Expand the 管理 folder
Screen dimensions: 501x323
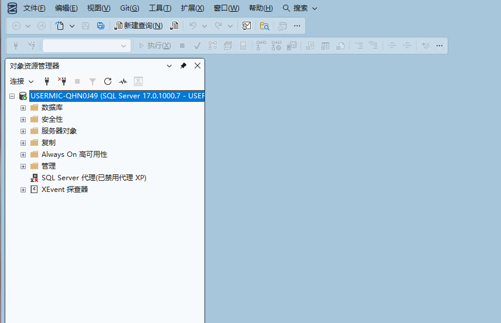pos(23,166)
